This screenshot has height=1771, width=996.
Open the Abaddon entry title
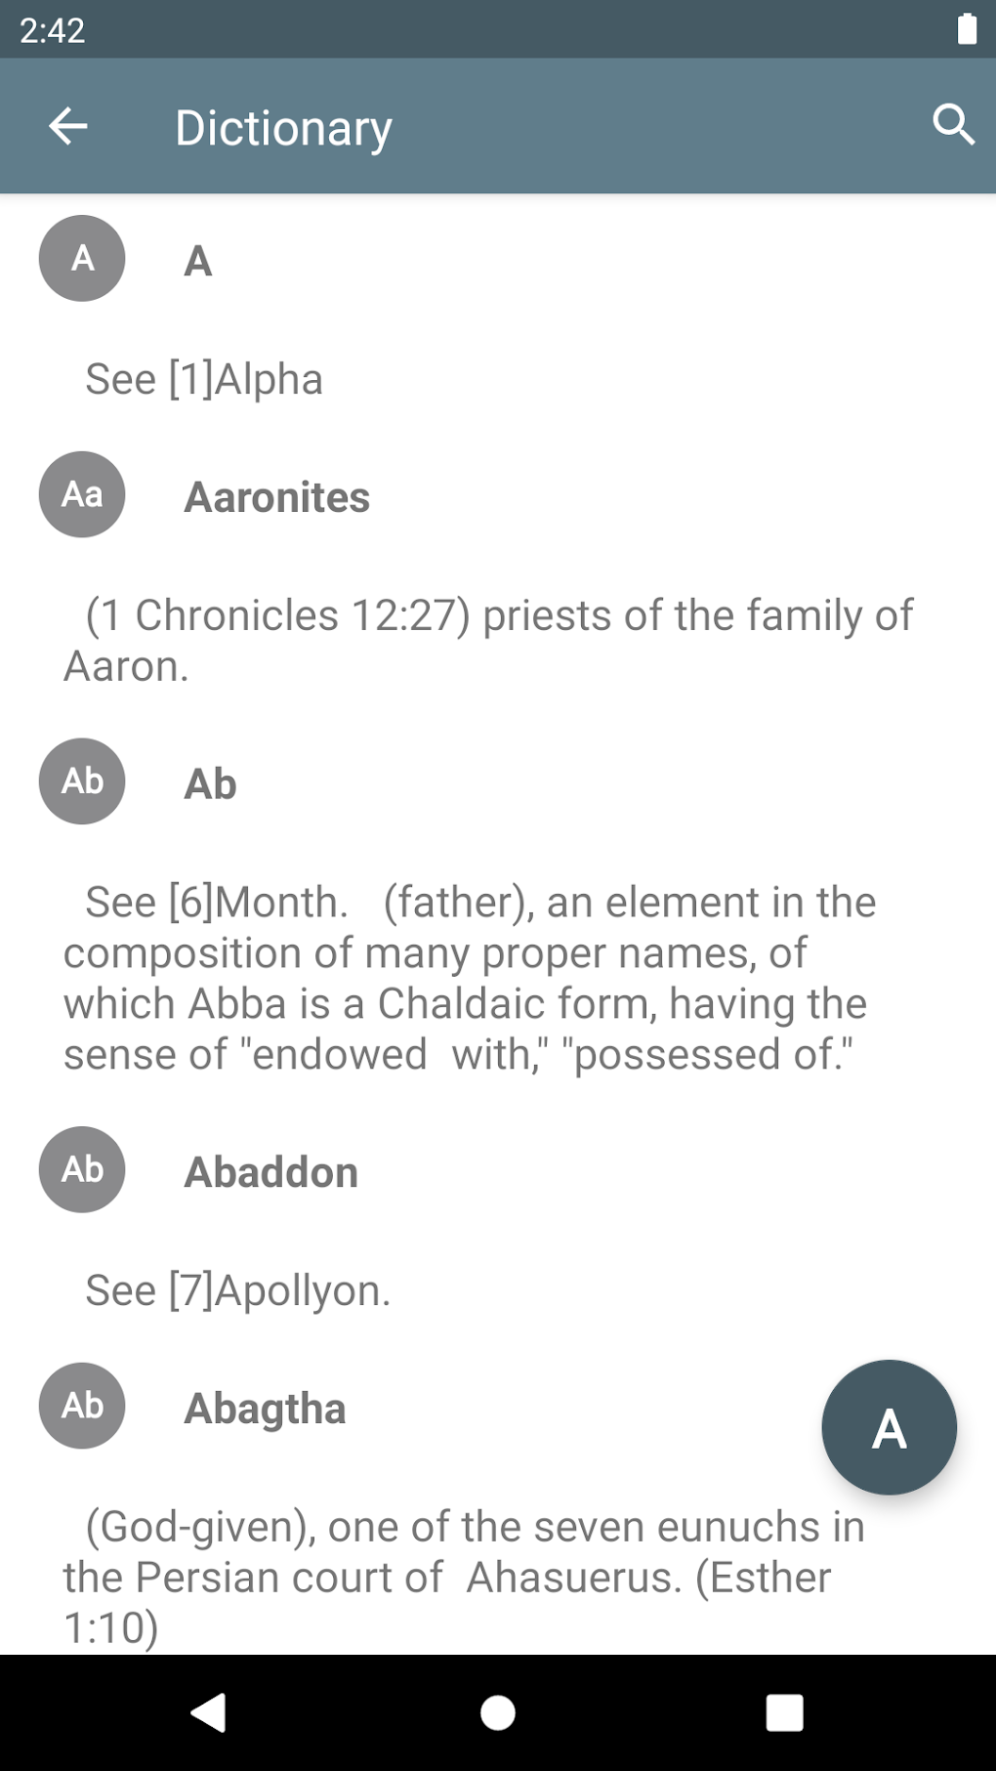point(271,1172)
